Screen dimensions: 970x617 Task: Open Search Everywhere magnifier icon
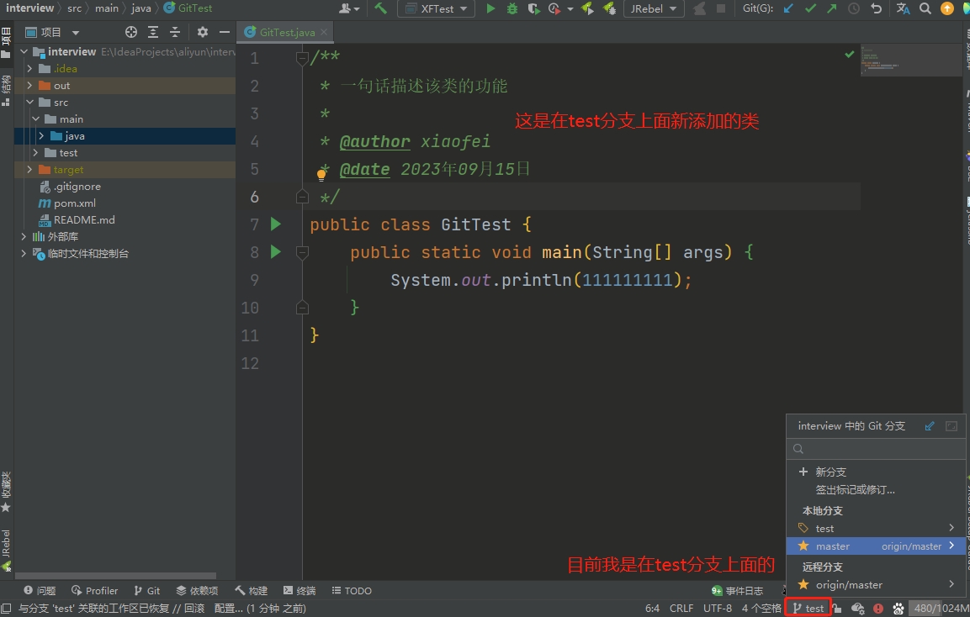pyautogui.click(x=925, y=8)
